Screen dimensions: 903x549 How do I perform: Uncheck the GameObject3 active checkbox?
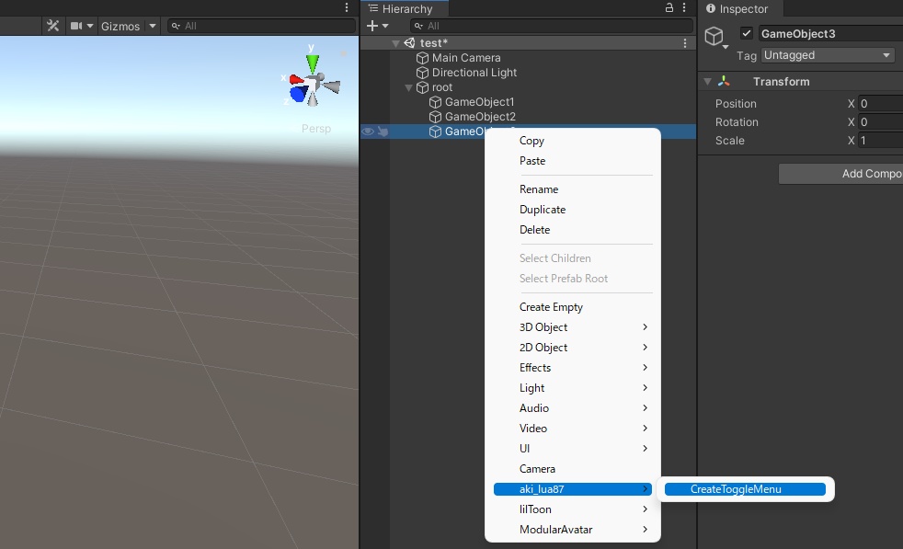747,33
